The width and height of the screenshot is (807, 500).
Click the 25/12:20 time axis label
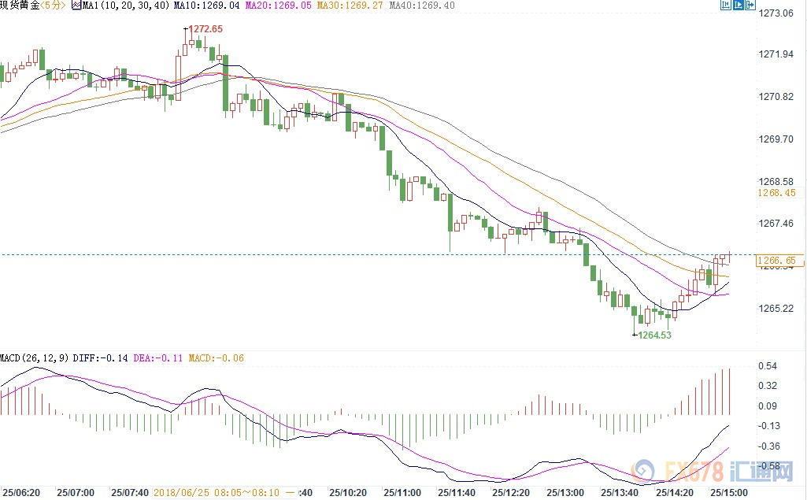tap(511, 493)
